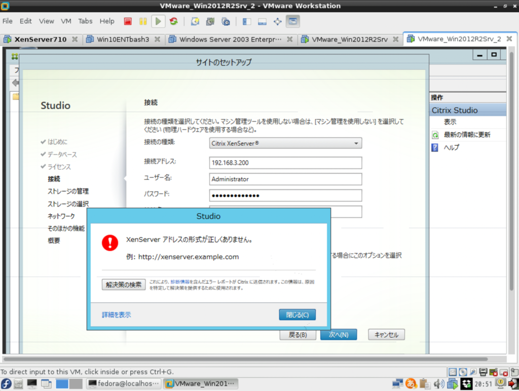Toggle the library sidebar icon

(x=247, y=21)
